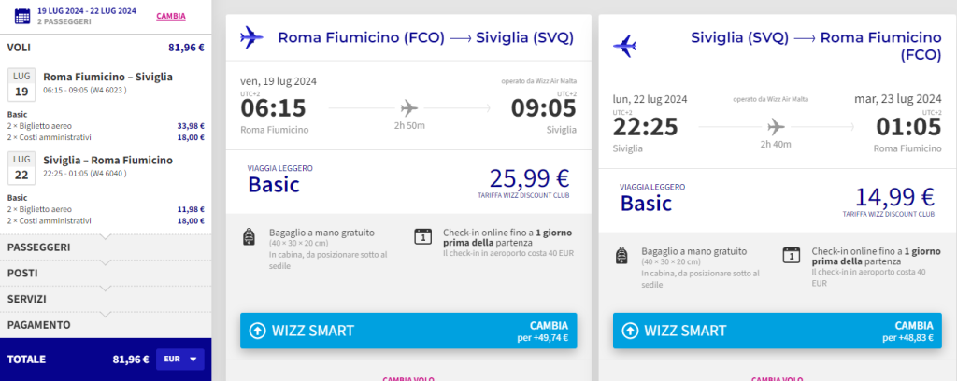Click the outbound airplane icon by Roma Fiumicino

251,37
